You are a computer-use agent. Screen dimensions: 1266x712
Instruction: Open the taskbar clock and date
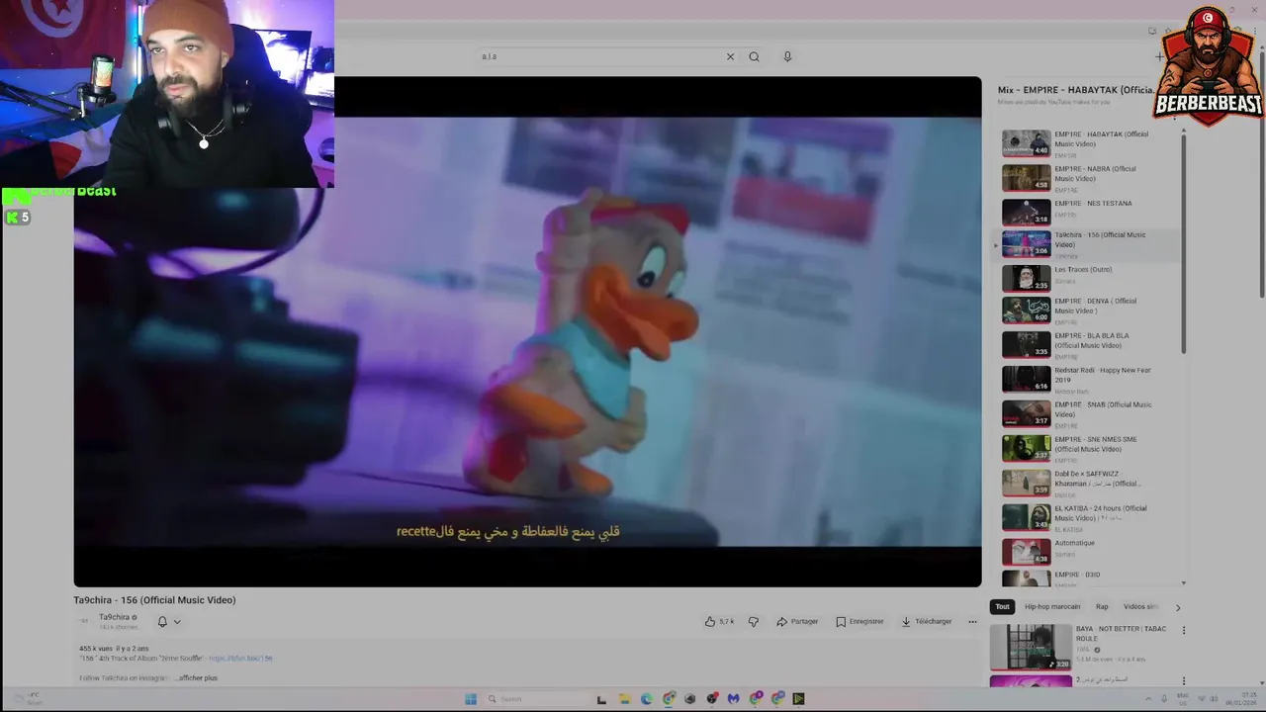coord(1241,699)
